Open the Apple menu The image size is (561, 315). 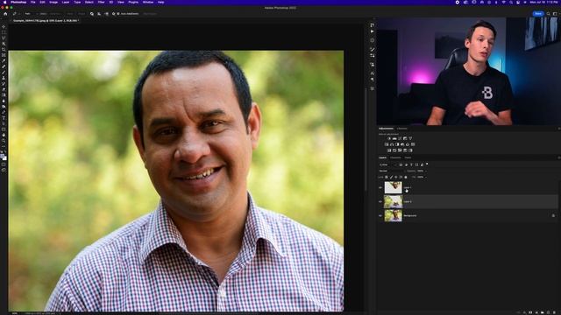(x=5, y=2)
